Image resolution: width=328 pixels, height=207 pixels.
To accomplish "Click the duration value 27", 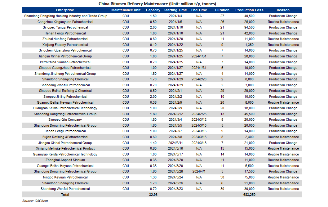I will pos(222,16).
